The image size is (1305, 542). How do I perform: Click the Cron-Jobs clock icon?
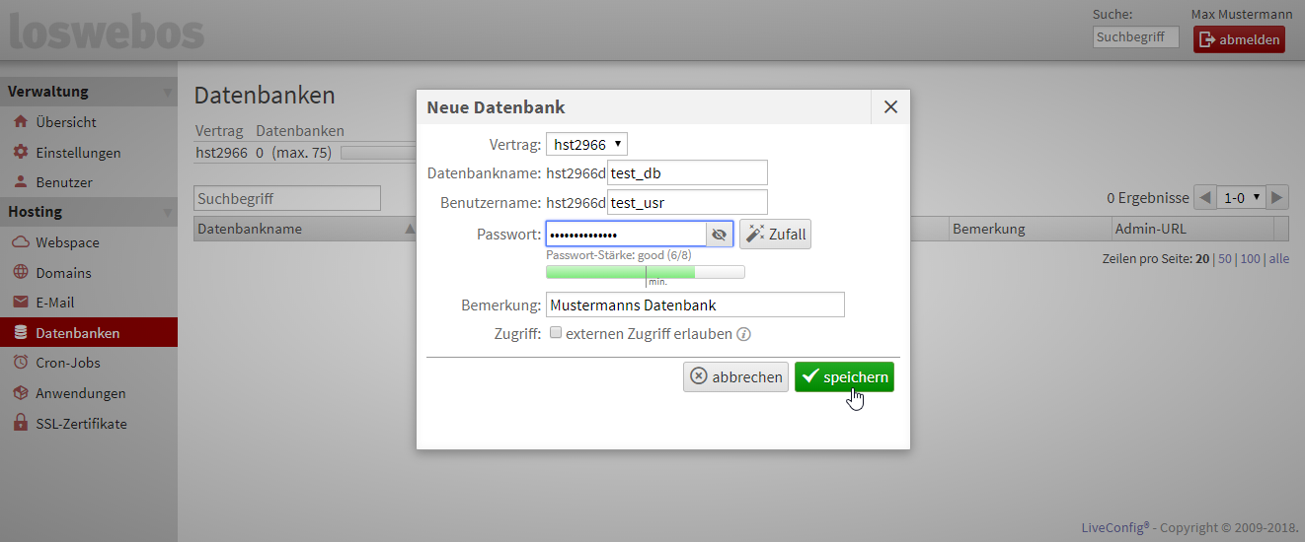coord(20,363)
